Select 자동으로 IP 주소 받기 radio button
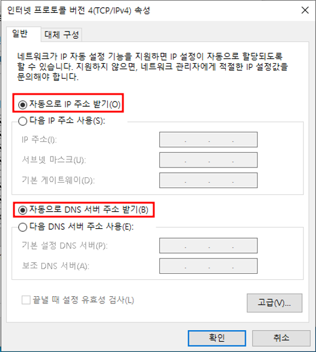The image size is (316, 352). [x=22, y=104]
